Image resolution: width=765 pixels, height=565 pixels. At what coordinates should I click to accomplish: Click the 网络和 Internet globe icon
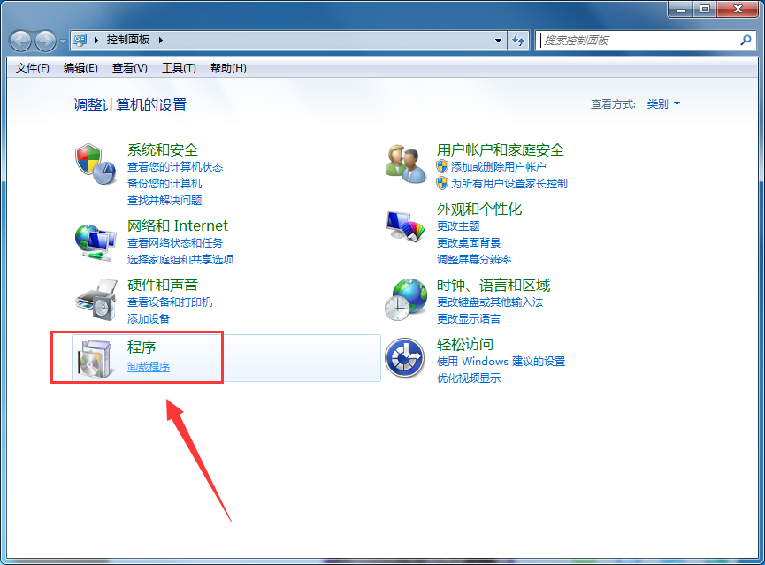[x=94, y=241]
